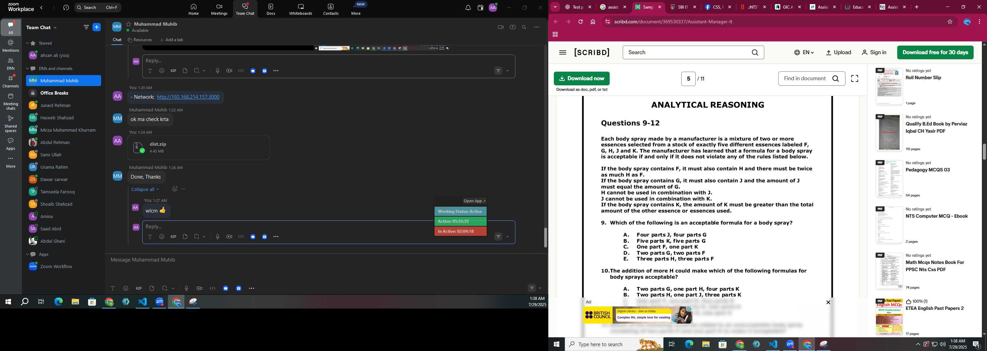Record audio message in Message Muhammad Muhib composer
987x351 pixels.
coord(186,288)
